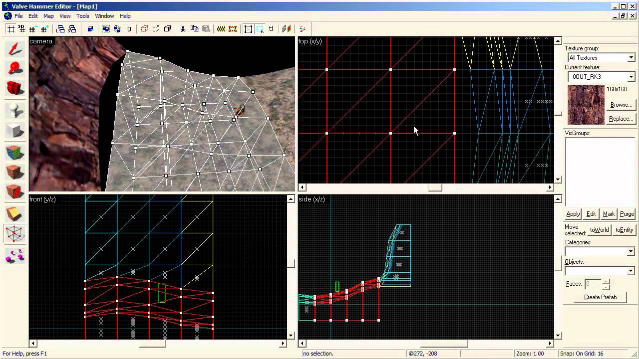Choose the Path tool

click(15, 256)
